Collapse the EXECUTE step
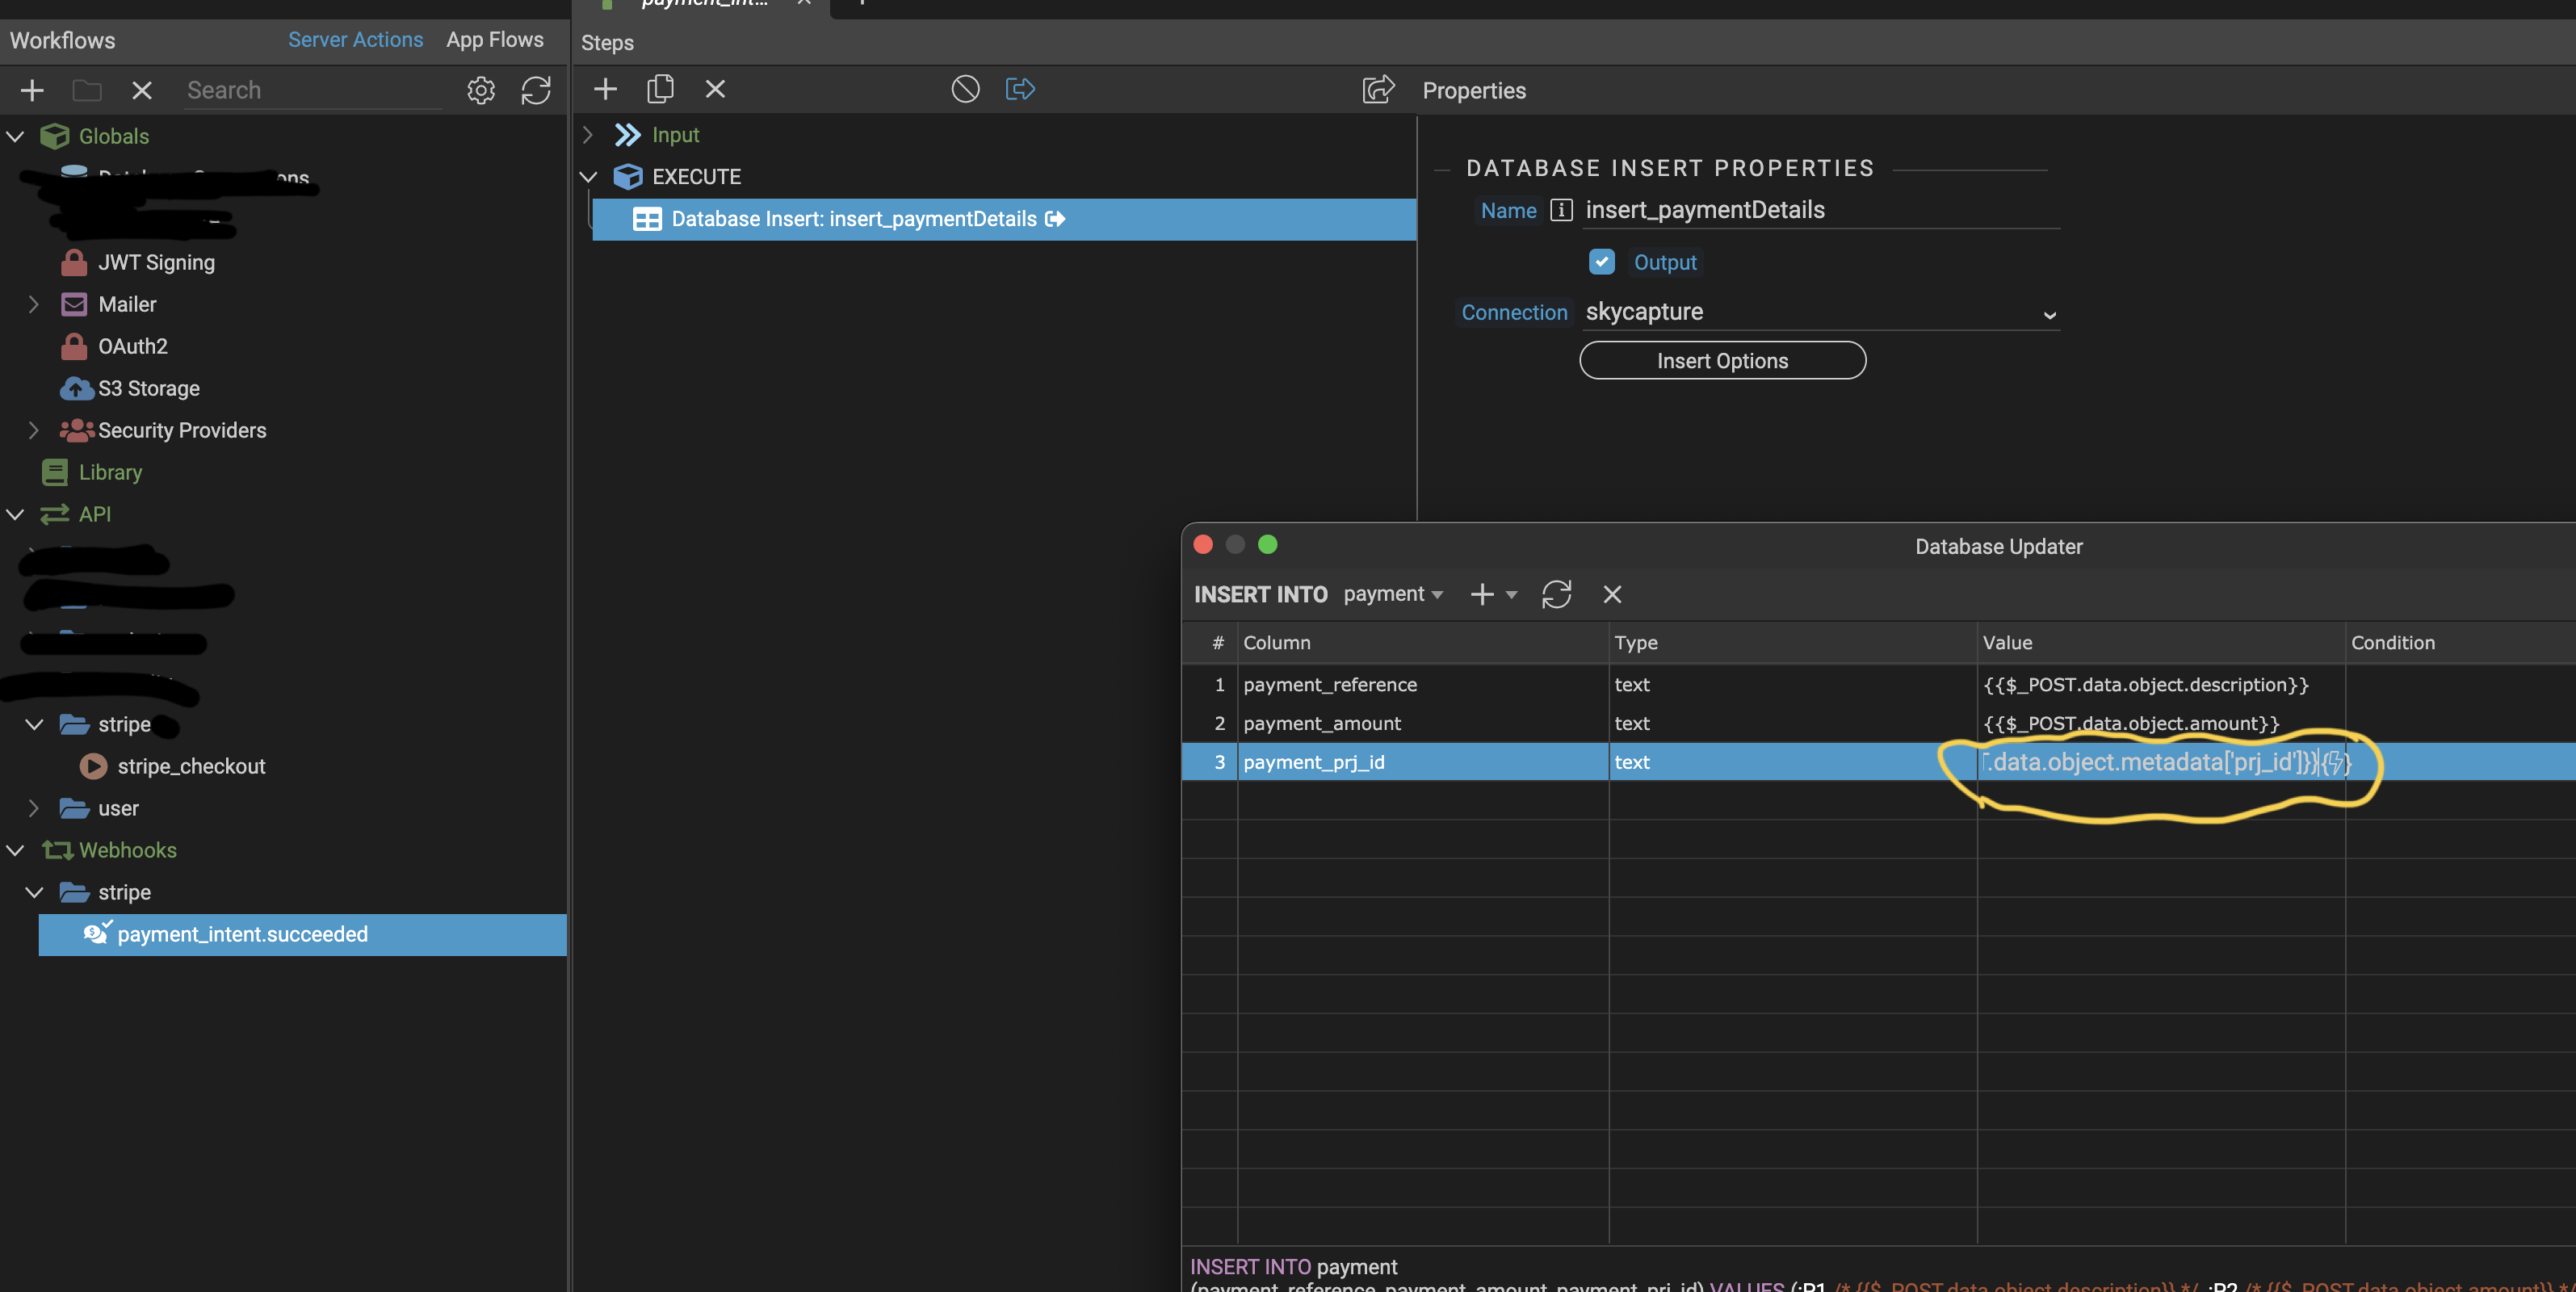2576x1292 pixels. coord(588,177)
